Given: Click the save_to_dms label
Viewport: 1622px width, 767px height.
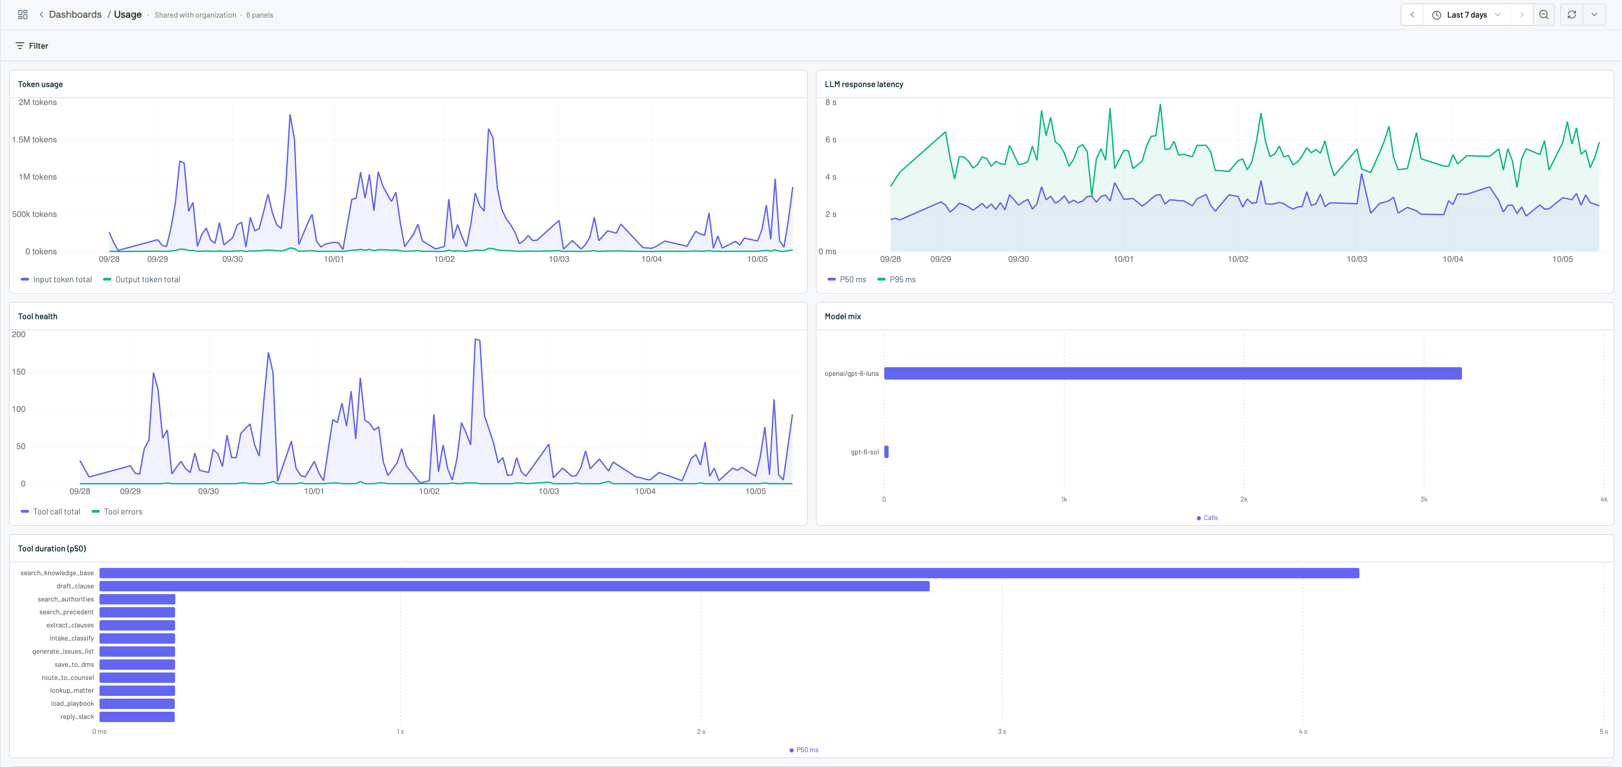Looking at the screenshot, I should click(x=74, y=665).
